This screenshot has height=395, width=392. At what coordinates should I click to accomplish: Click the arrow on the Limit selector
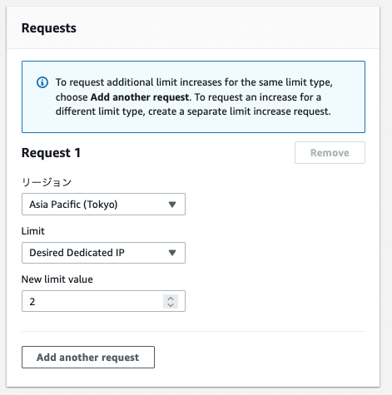172,253
